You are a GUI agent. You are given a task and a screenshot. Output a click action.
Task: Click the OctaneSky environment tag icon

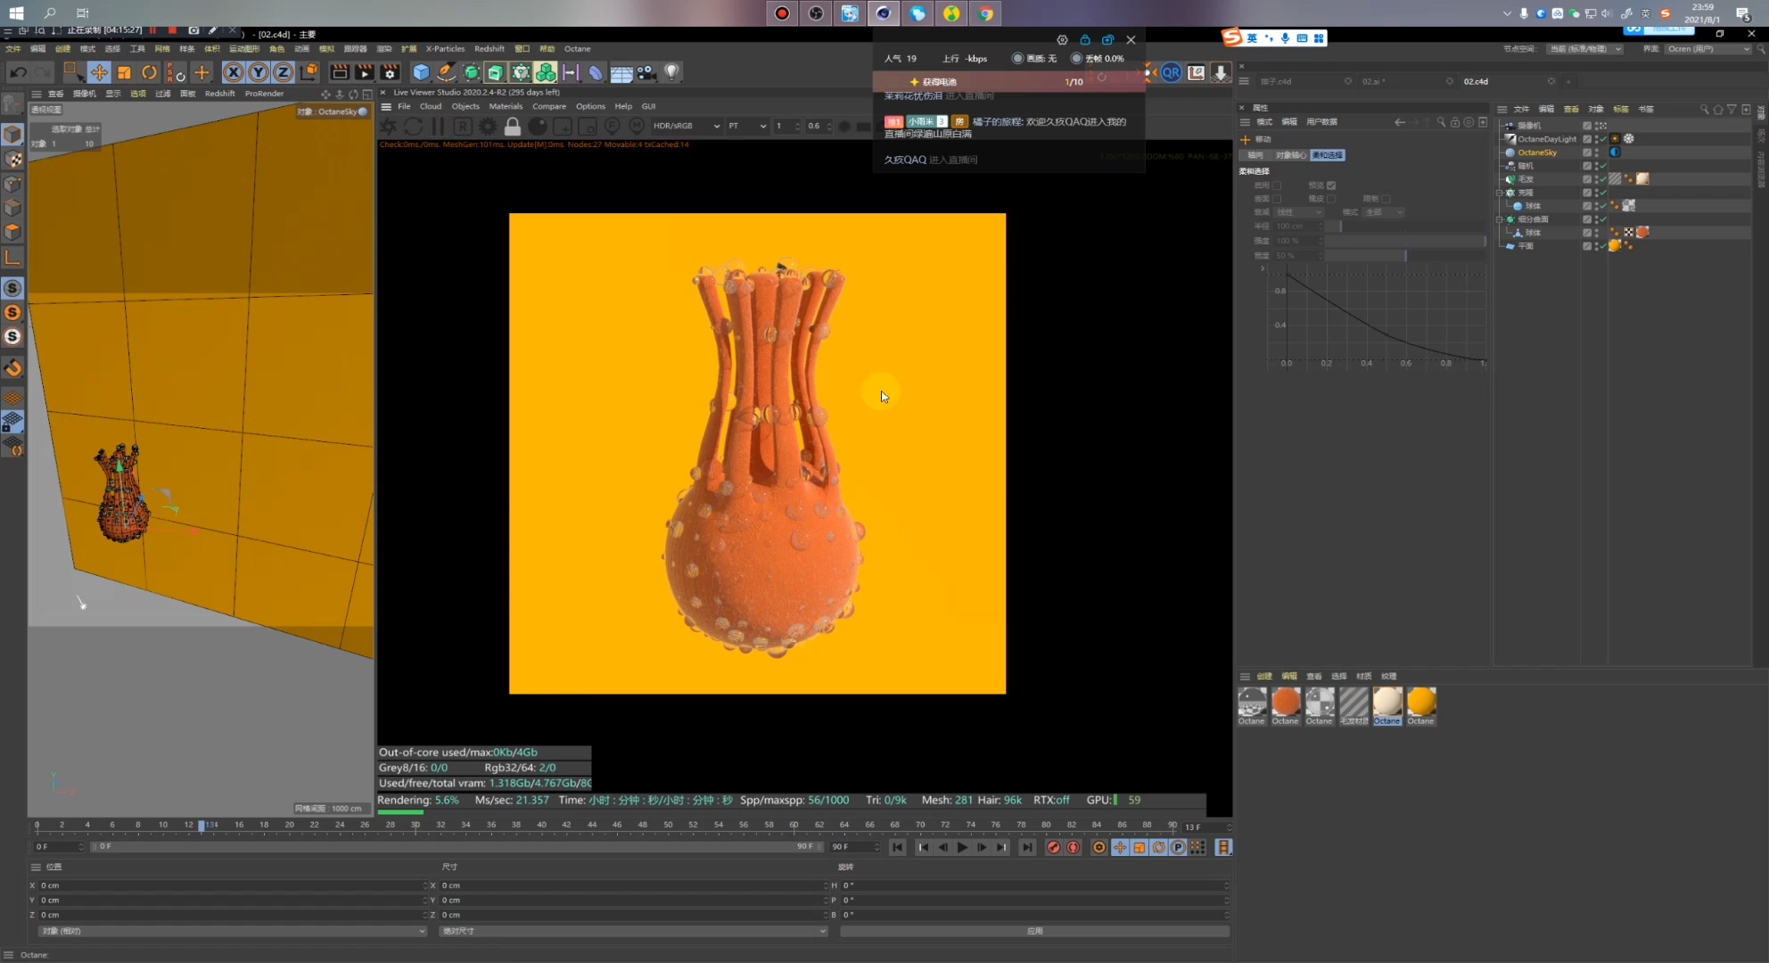pos(1615,152)
